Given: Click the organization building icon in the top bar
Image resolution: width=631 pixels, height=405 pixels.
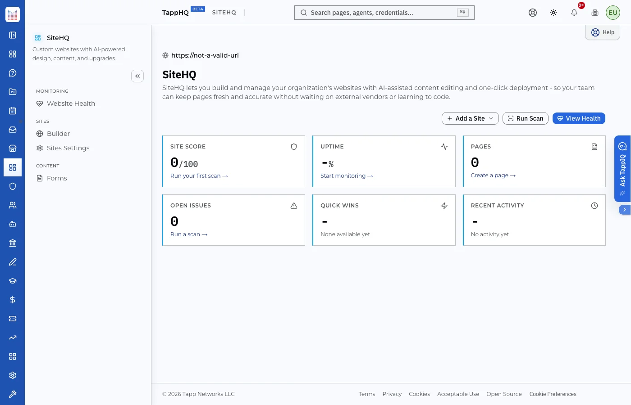Looking at the screenshot, I should 595,13.
